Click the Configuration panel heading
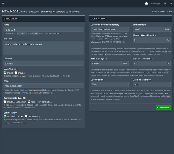Image resolution: width=174 pixels, height=154 pixels. click(99, 18)
